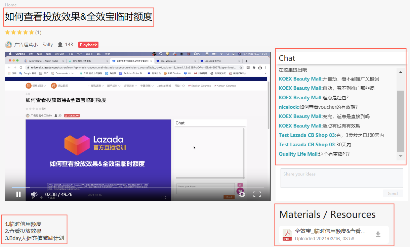Image resolution: width=410 pixels, height=247 pixels.
Task: Click the viewer count person icon
Action: coord(60,45)
